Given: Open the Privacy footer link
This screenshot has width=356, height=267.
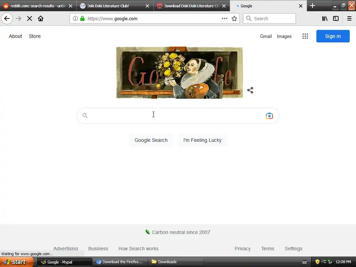Looking at the screenshot, I should coord(242,249).
